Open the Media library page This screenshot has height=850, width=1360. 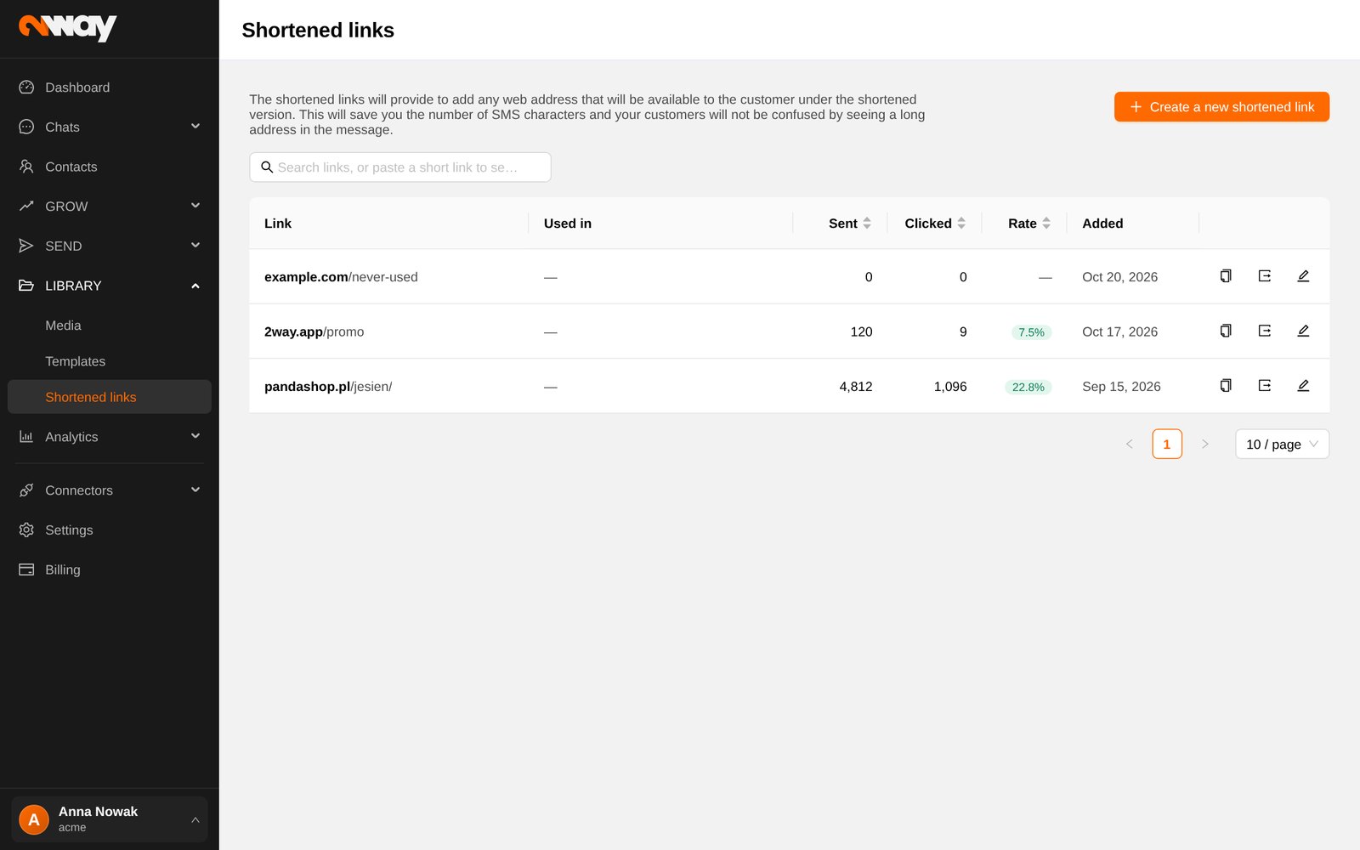point(110,326)
